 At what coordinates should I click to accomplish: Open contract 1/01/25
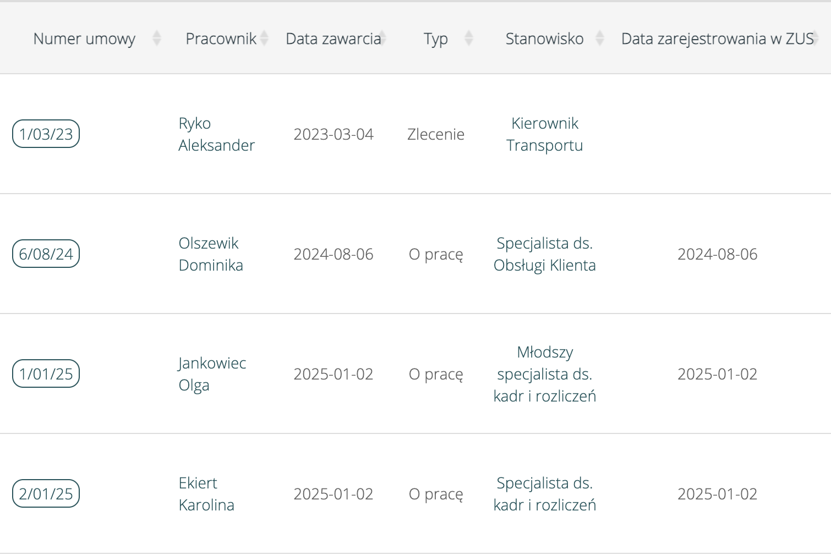coord(46,373)
